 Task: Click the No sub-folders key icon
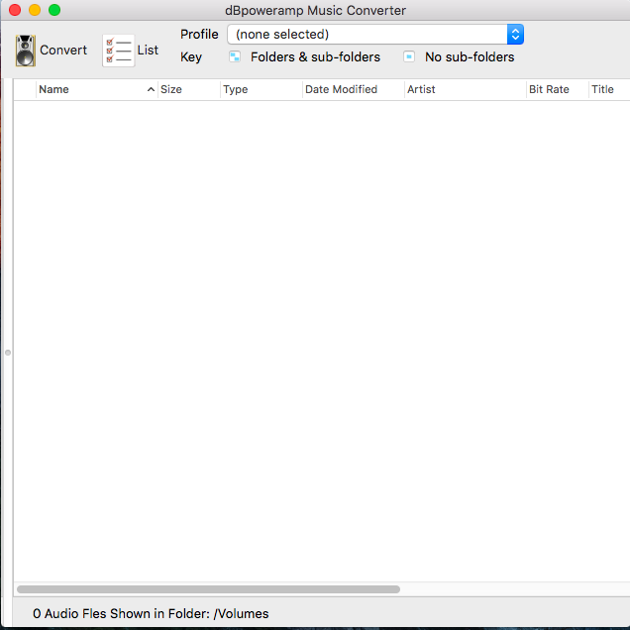(x=409, y=57)
